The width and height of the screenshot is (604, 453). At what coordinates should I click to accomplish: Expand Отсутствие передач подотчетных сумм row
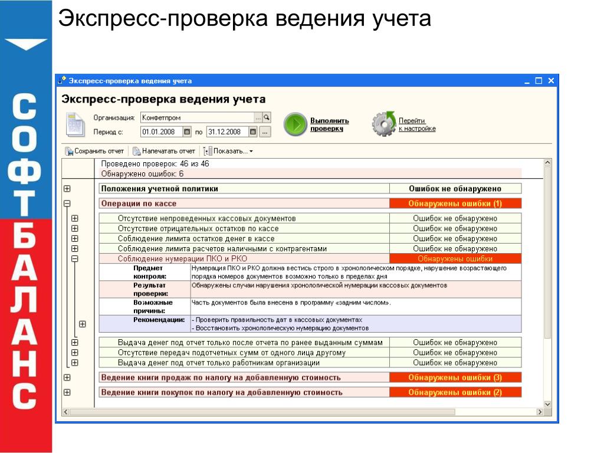tap(75, 353)
